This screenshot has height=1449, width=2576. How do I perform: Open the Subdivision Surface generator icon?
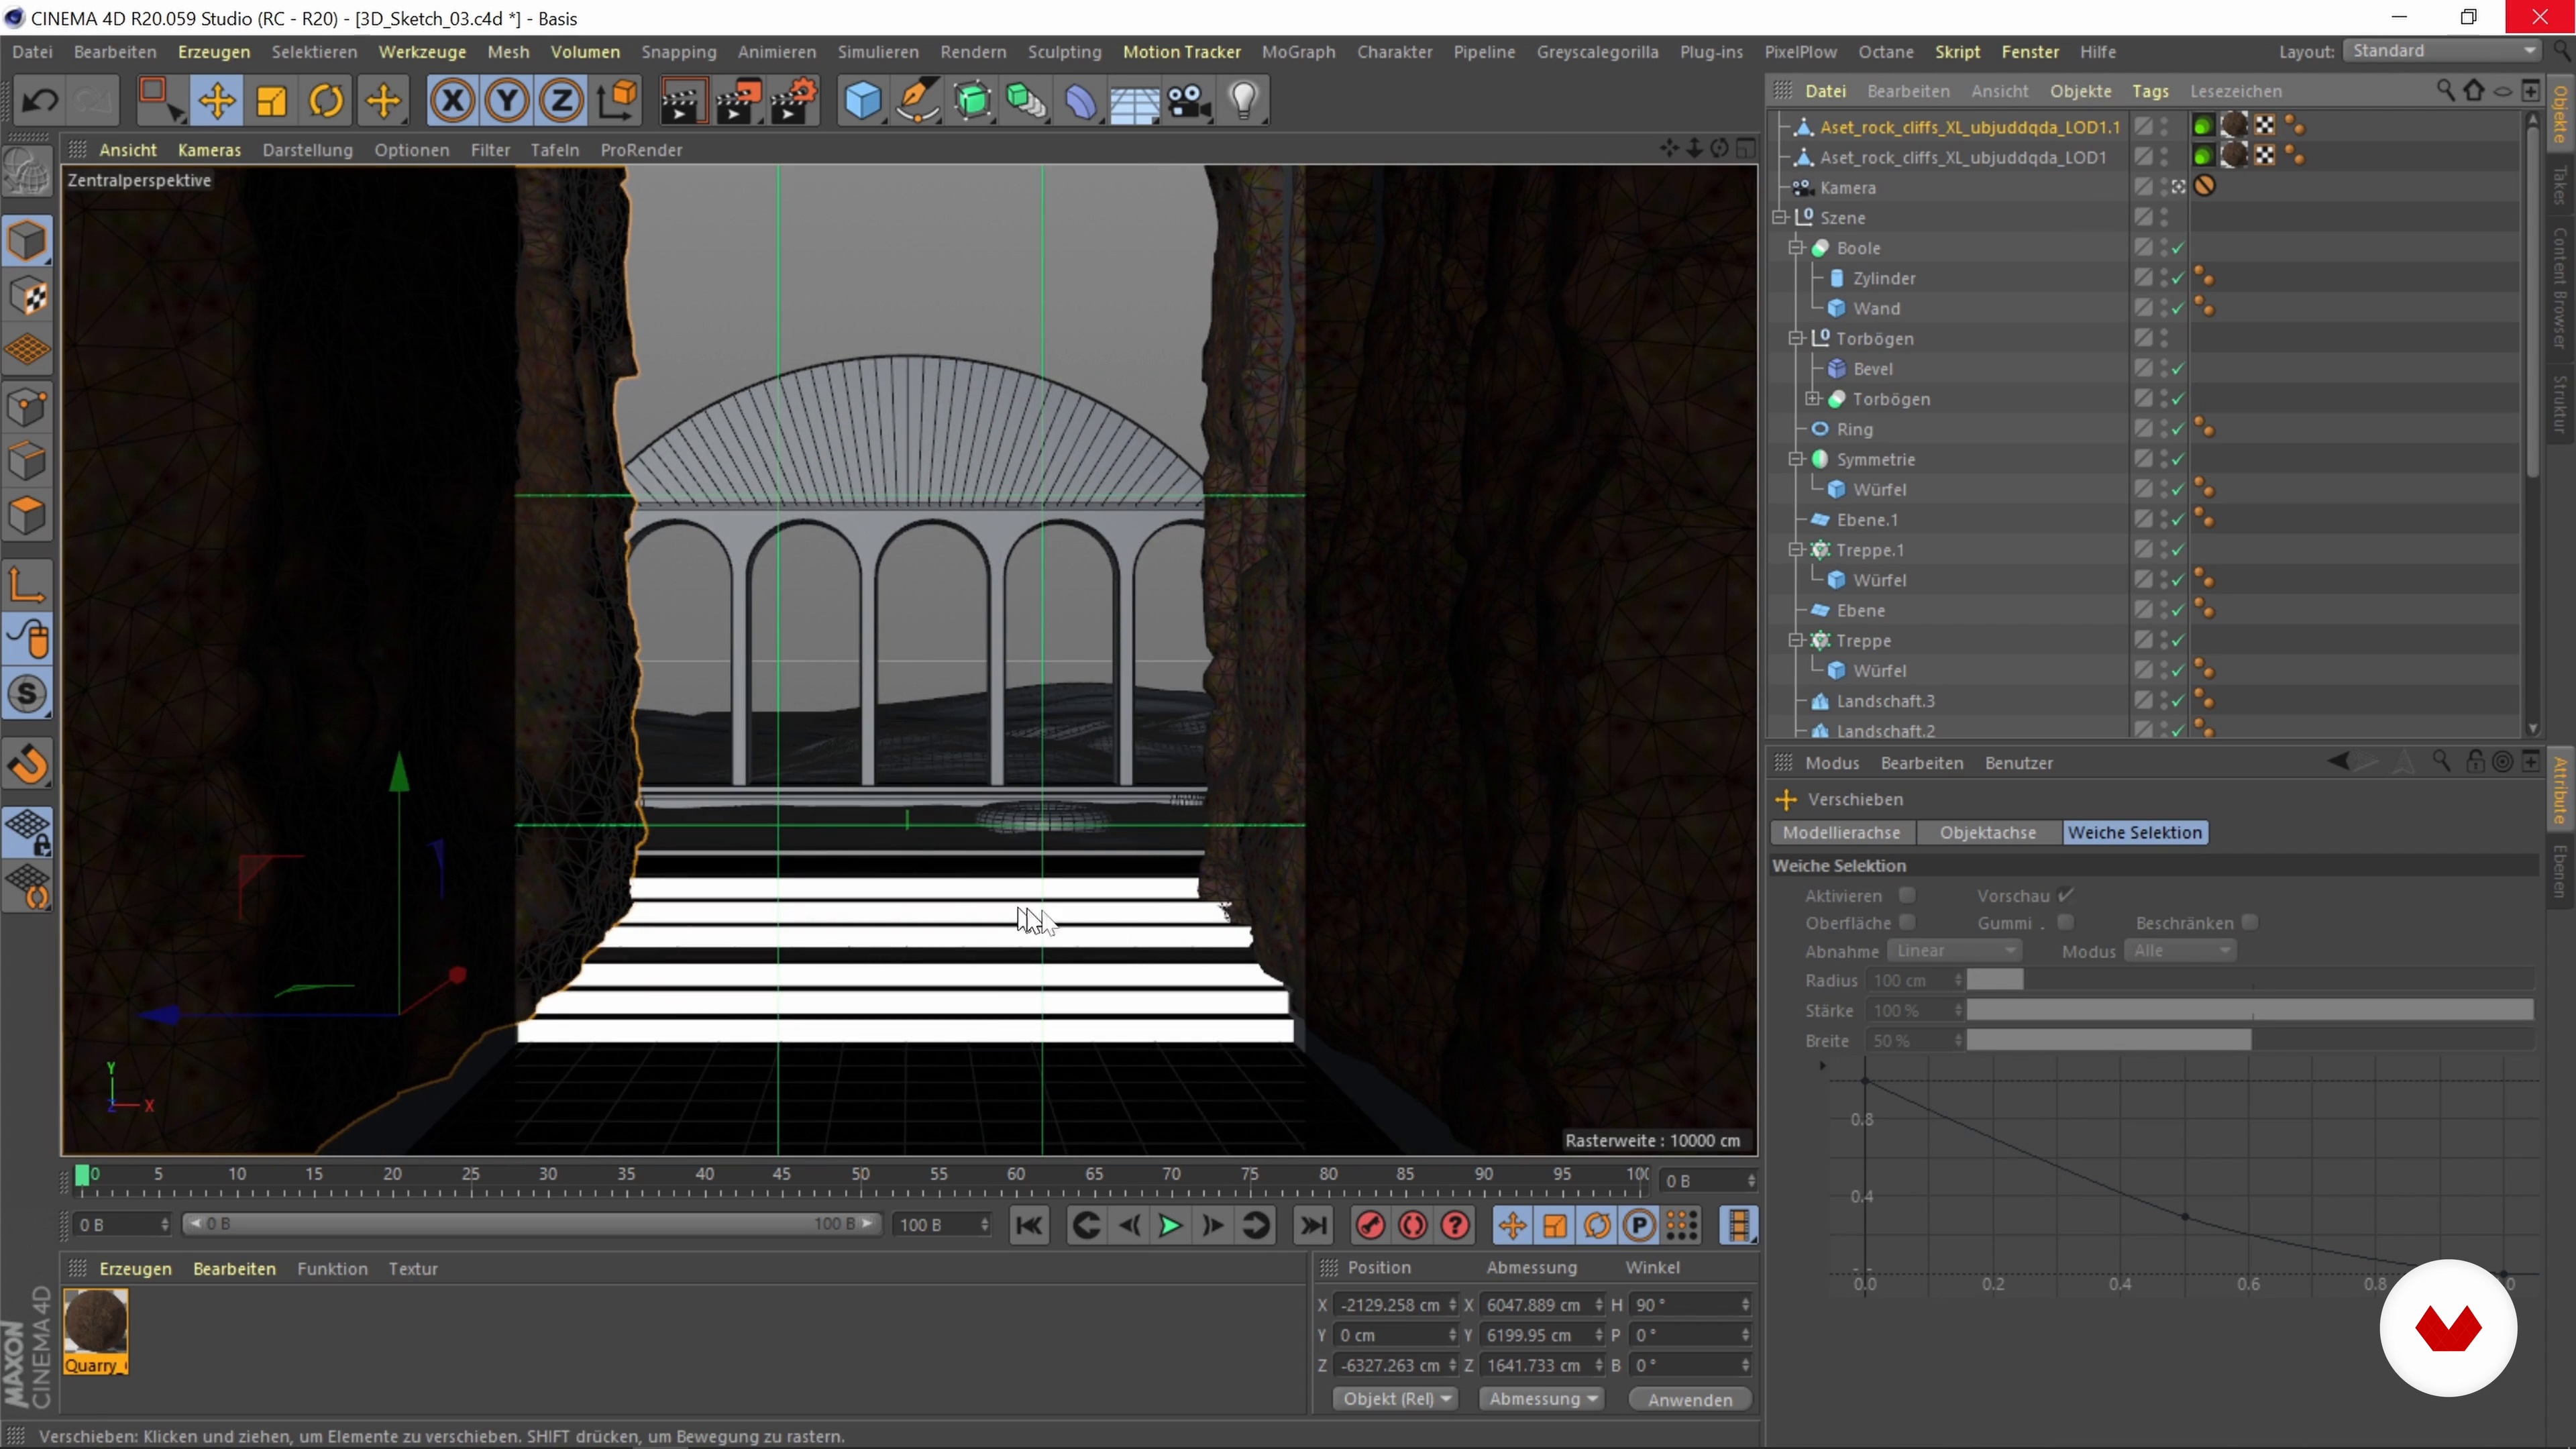(x=972, y=100)
